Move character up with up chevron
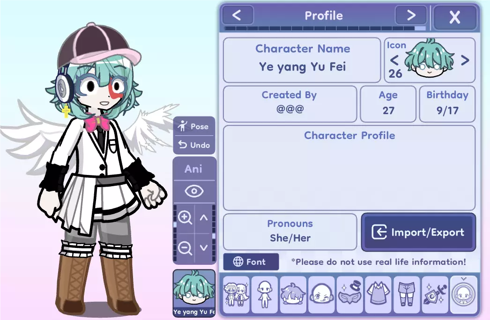The width and height of the screenshot is (490, 320). pyautogui.click(x=204, y=218)
